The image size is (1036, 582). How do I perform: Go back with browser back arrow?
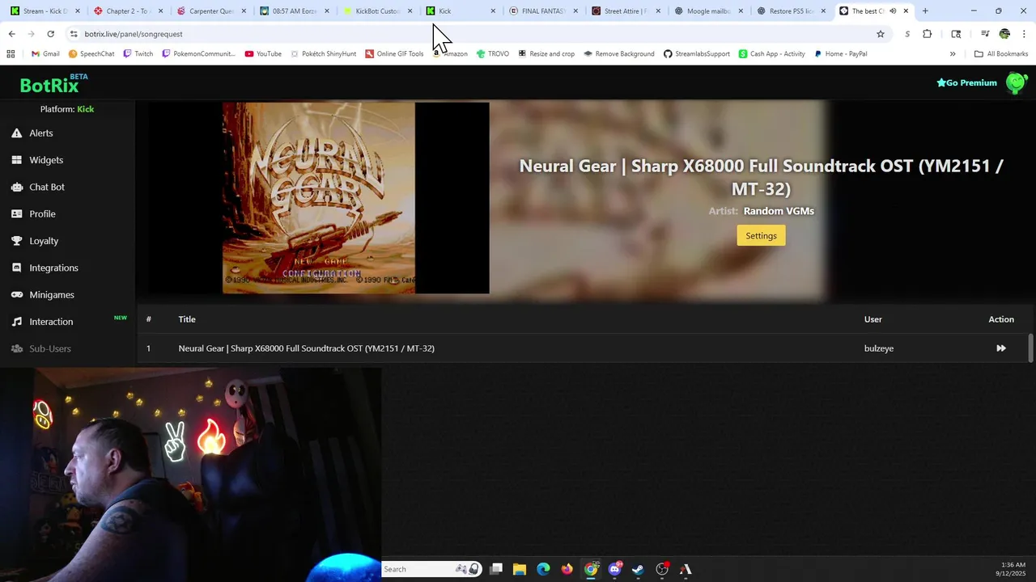click(11, 34)
